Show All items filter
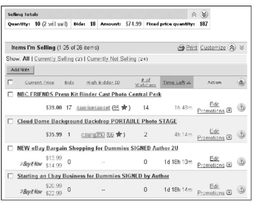The height and width of the screenshot is (203, 255). pyautogui.click(x=26, y=58)
